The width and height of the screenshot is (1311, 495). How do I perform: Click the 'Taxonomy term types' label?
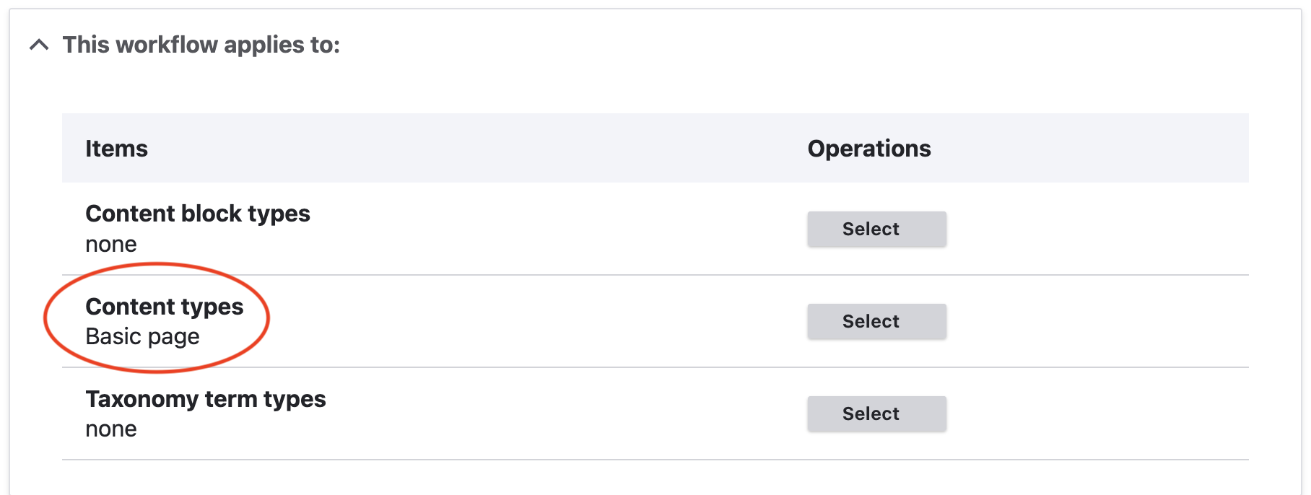(205, 399)
